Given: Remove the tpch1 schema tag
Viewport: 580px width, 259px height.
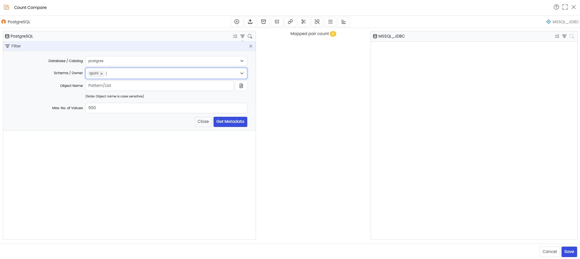Looking at the screenshot, I should 102,73.
